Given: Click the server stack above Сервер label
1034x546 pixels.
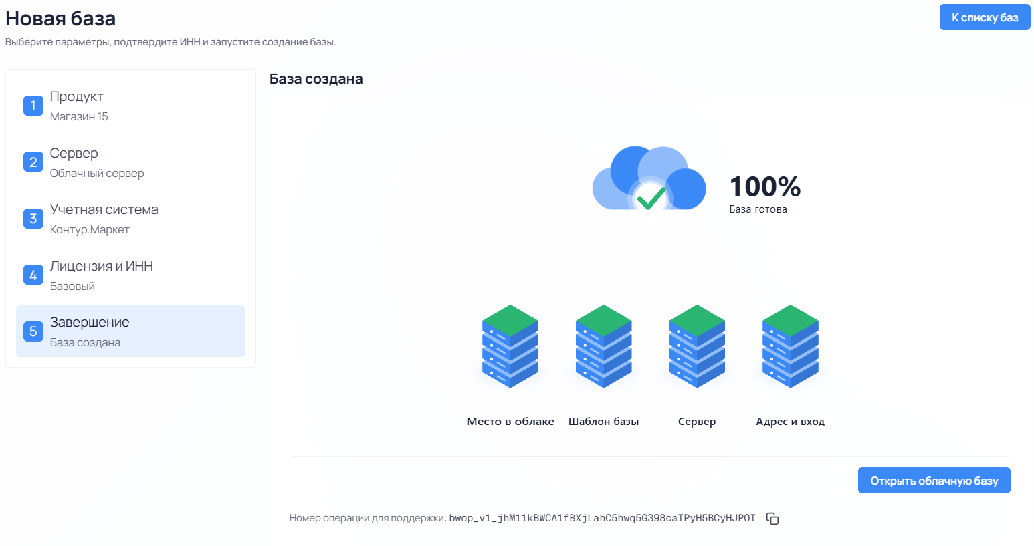Looking at the screenshot, I should tap(697, 346).
